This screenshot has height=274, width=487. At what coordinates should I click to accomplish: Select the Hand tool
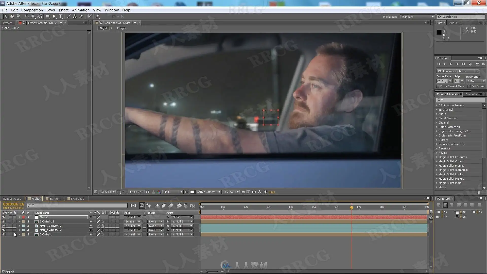point(12,16)
